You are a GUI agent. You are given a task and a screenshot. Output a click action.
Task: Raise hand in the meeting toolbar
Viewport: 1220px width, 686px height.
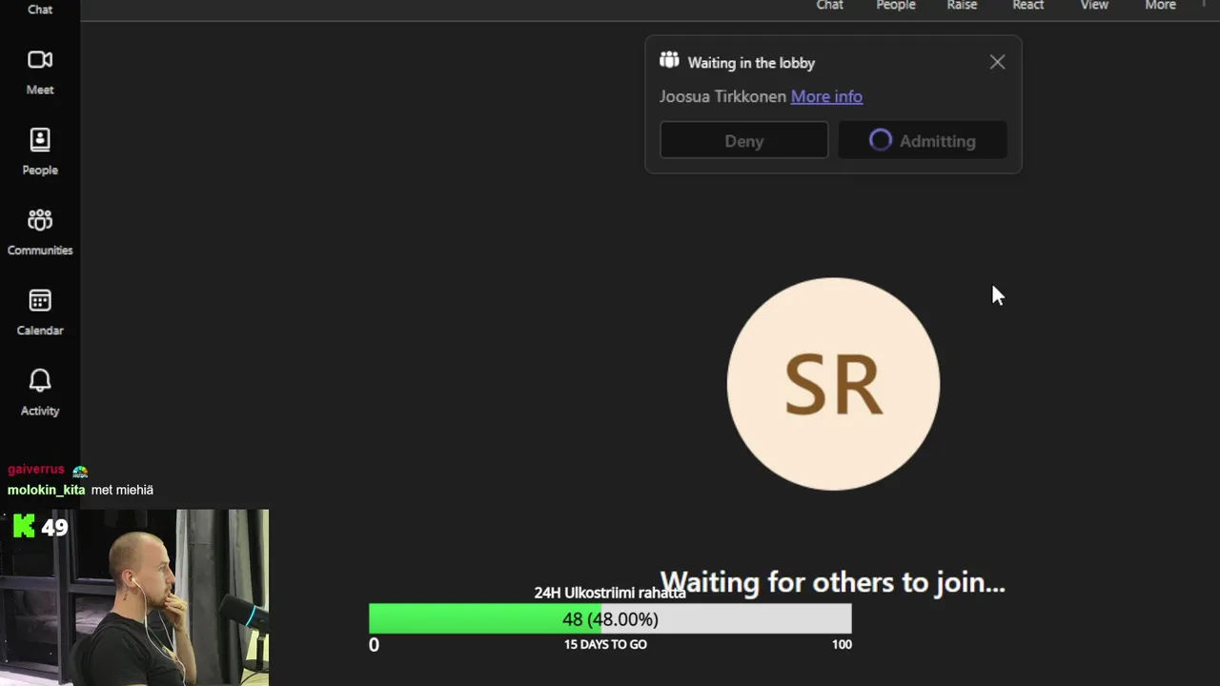pyautogui.click(x=962, y=6)
